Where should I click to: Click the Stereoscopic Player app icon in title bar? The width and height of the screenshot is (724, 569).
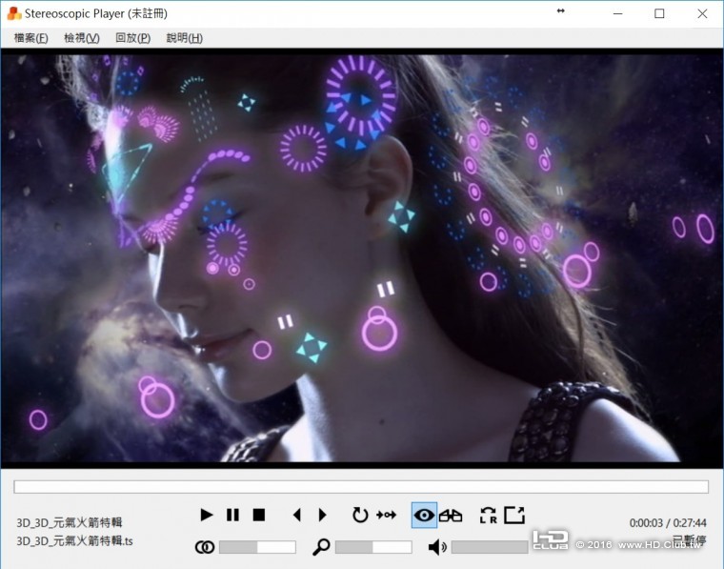click(x=14, y=13)
